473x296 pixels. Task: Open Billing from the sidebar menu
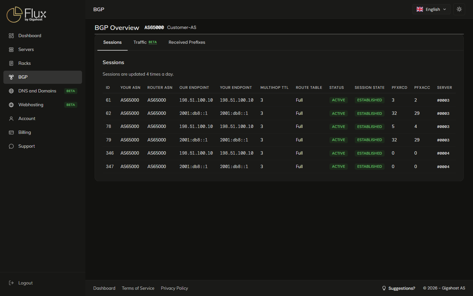click(x=43, y=132)
